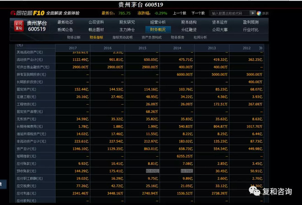Viewport: 302px width, 205px height.
Task: Select the 固定资产(元) row label
Action: click(x=26, y=89)
